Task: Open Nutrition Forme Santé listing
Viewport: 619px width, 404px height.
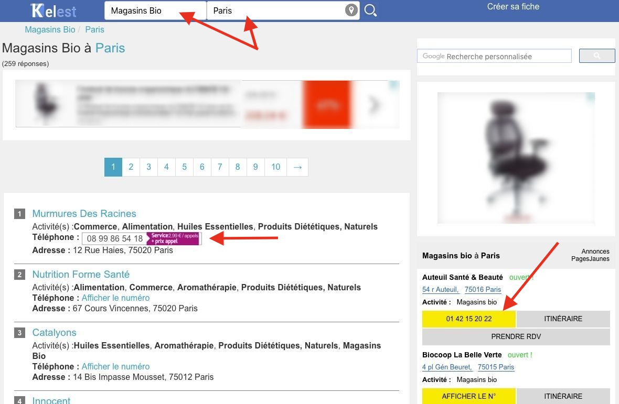Action: [81, 275]
